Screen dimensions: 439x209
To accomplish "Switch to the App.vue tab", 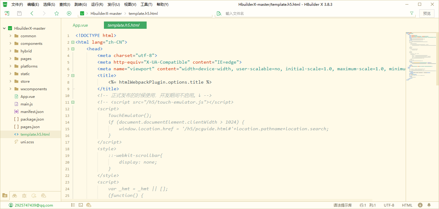I will pyautogui.click(x=80, y=25).
